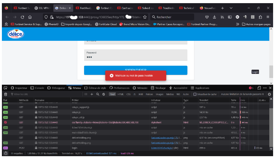Viewport: 280px width, 159px height.
Task: Click the Rechercher search box
Action: [x=172, y=17]
